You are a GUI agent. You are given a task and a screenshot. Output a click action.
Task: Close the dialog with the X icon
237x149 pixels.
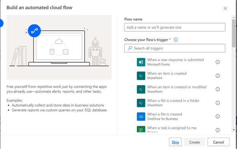tap(225, 8)
